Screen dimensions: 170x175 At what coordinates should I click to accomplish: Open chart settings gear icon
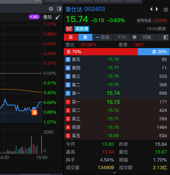coord(51,9)
